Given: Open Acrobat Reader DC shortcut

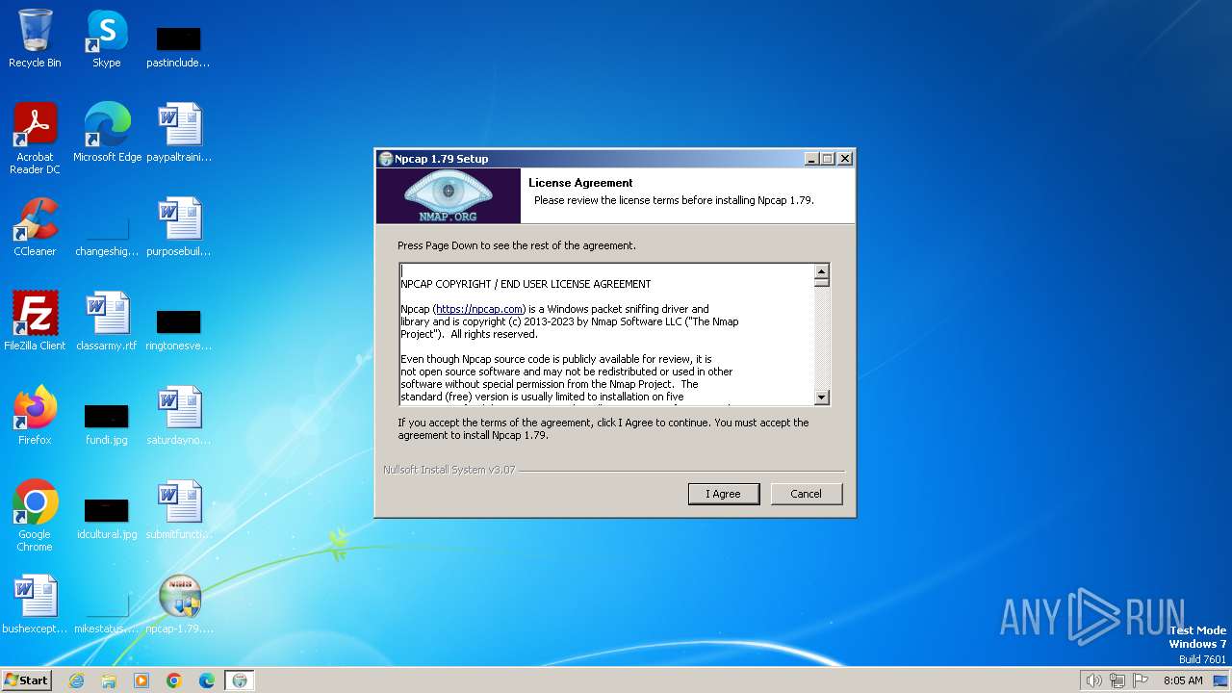Looking at the screenshot, I should (35, 138).
